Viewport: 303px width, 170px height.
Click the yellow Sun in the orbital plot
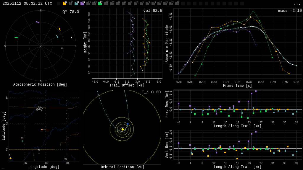[x=123, y=129]
